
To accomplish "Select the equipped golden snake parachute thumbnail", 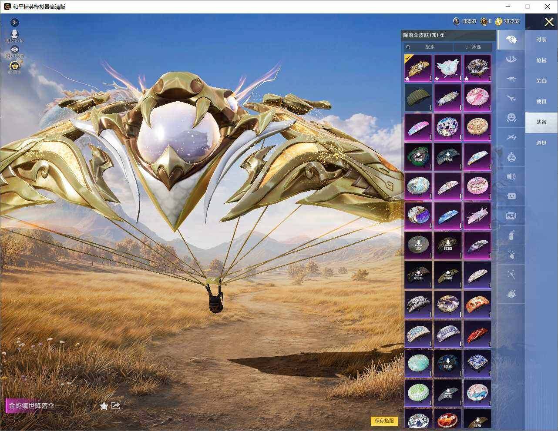I will [418, 68].
